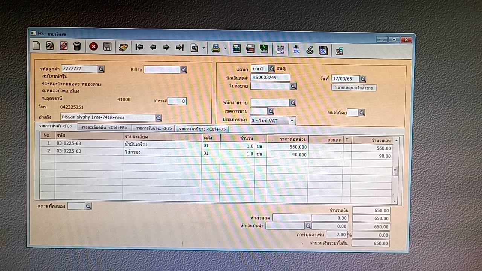Switch to รายการสินค้า <F8> tab

coord(56,126)
